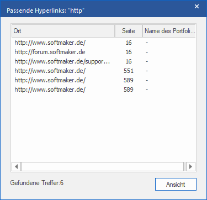
Task: Click the left arrow of horizontal scrollbar
Action: 17,167
